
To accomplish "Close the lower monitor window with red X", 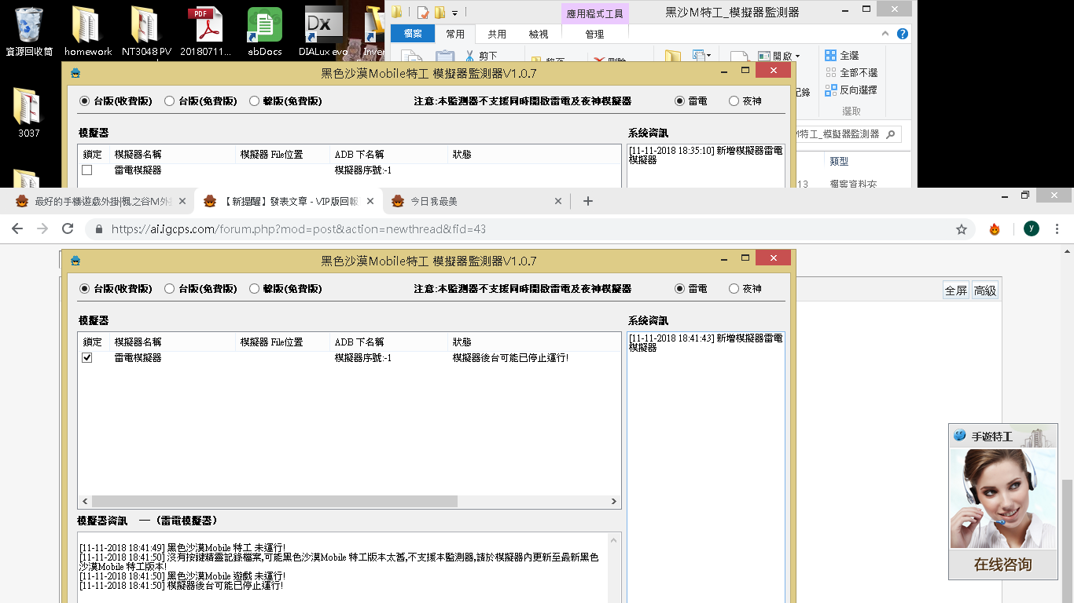I will click(774, 258).
